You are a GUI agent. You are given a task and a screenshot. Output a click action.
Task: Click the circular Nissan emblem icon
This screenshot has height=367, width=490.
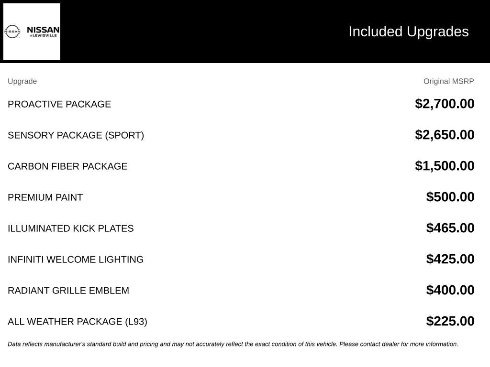click(x=12, y=32)
